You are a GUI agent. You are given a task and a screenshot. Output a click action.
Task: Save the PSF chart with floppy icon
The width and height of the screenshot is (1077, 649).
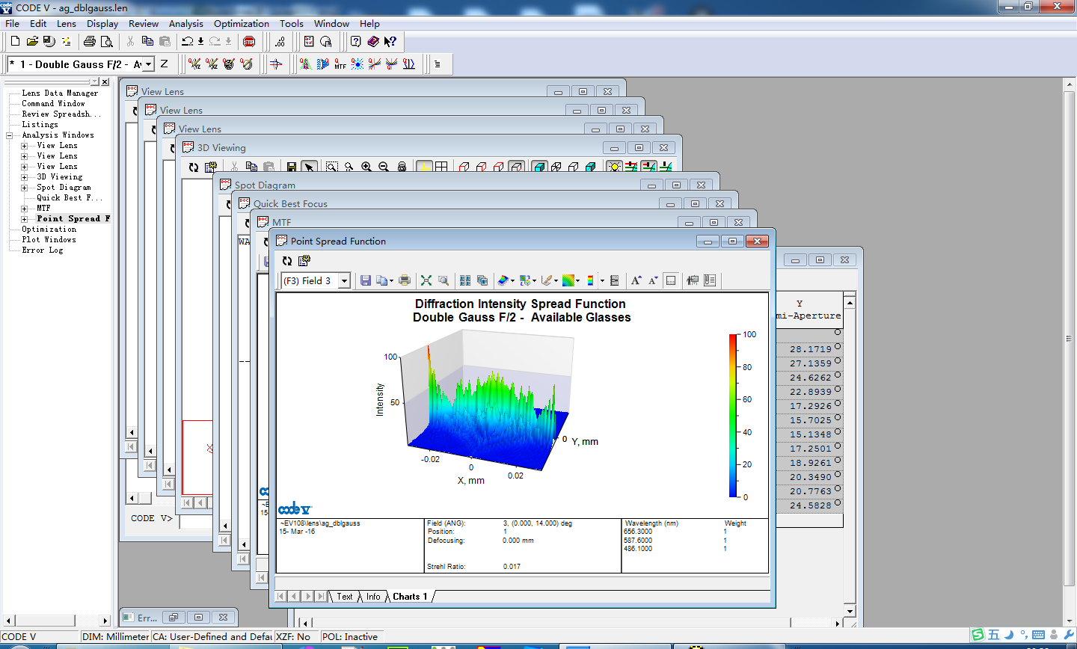(x=366, y=280)
